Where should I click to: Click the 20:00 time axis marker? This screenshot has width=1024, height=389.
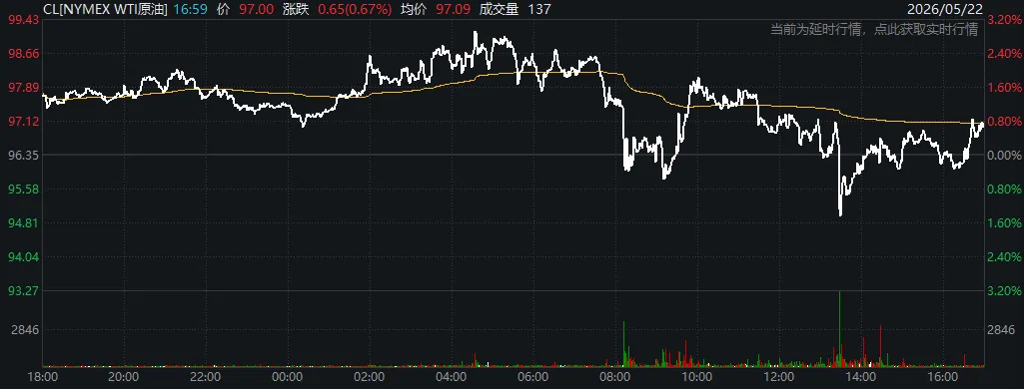(123, 377)
